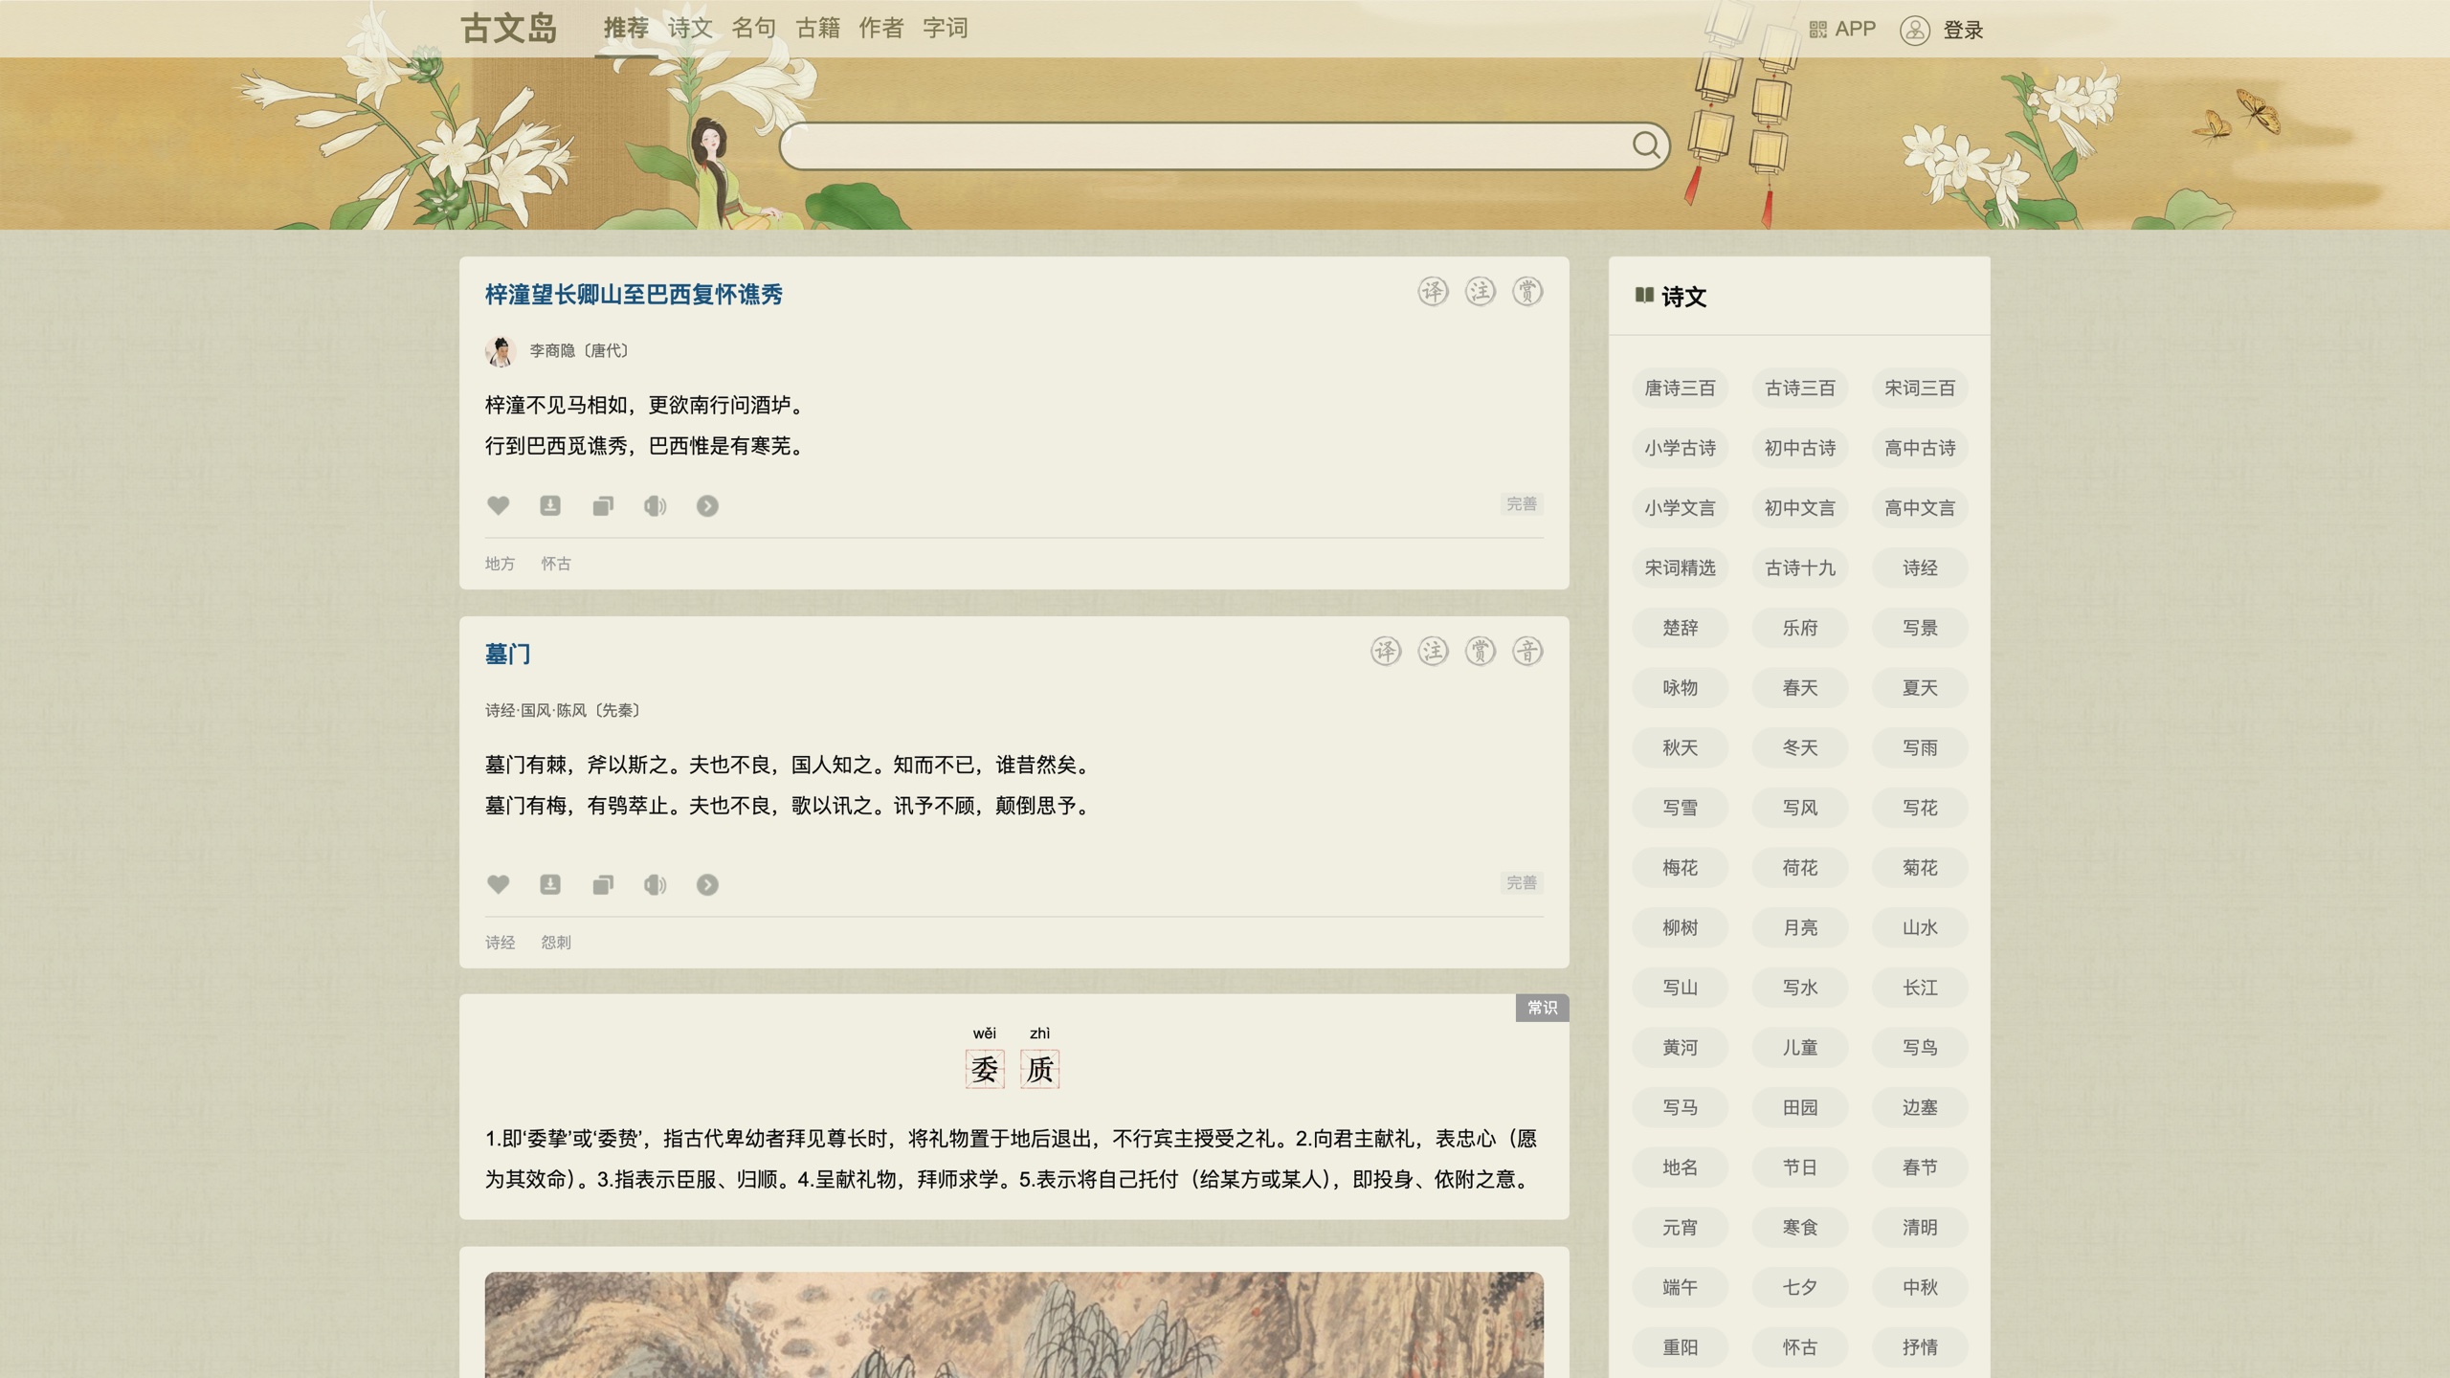
Task: Select the 月亮 category
Action: coord(1800,928)
